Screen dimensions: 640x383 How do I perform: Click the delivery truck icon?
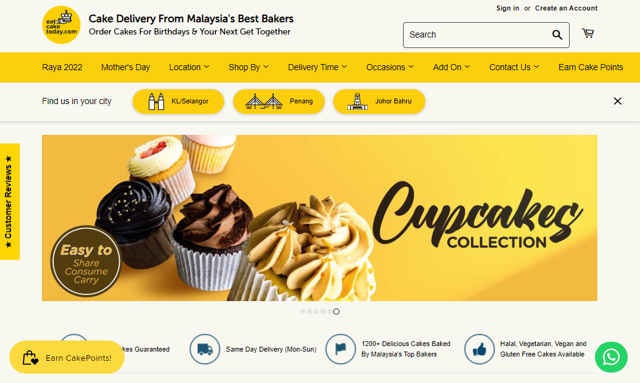[x=205, y=349]
